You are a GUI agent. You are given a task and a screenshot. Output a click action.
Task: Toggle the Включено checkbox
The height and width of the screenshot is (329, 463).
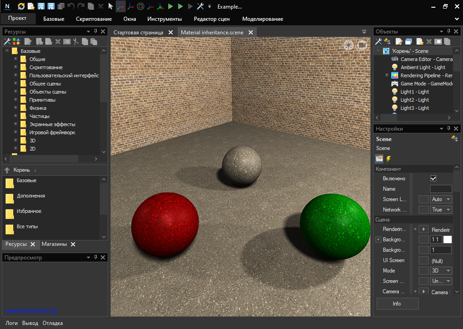[x=433, y=179]
